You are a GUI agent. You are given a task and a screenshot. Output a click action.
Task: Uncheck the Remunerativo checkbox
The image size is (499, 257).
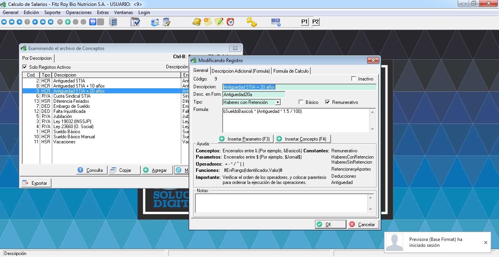pyautogui.click(x=327, y=102)
